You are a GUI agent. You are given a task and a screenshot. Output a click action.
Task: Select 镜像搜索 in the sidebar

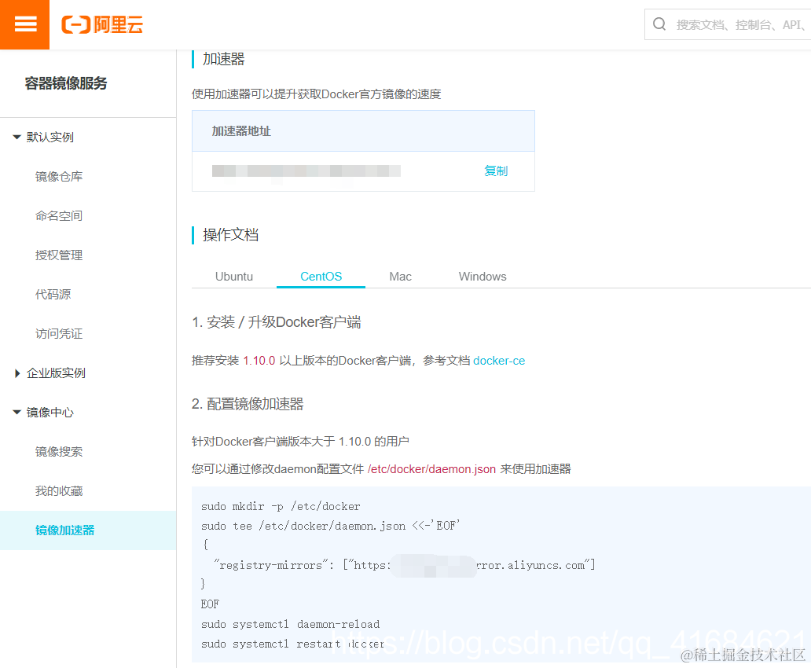click(59, 451)
